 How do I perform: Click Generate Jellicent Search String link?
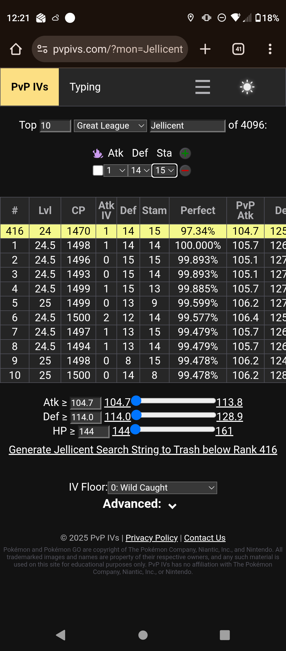point(143,450)
